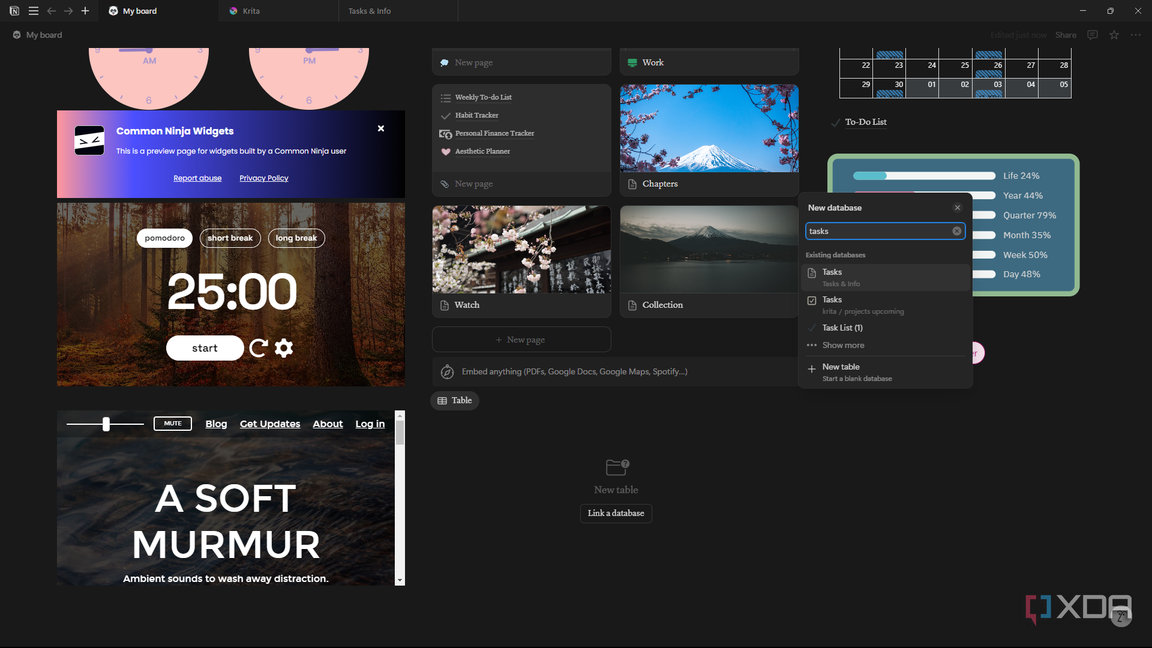Select the pomodoro mode pill
This screenshot has height=648, width=1152.
pyautogui.click(x=164, y=238)
